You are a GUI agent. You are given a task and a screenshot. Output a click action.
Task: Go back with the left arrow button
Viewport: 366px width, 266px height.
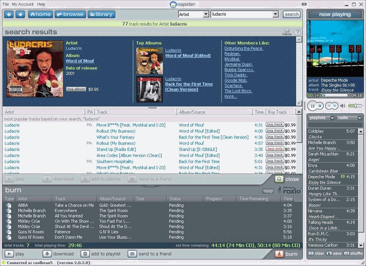[x=9, y=14]
